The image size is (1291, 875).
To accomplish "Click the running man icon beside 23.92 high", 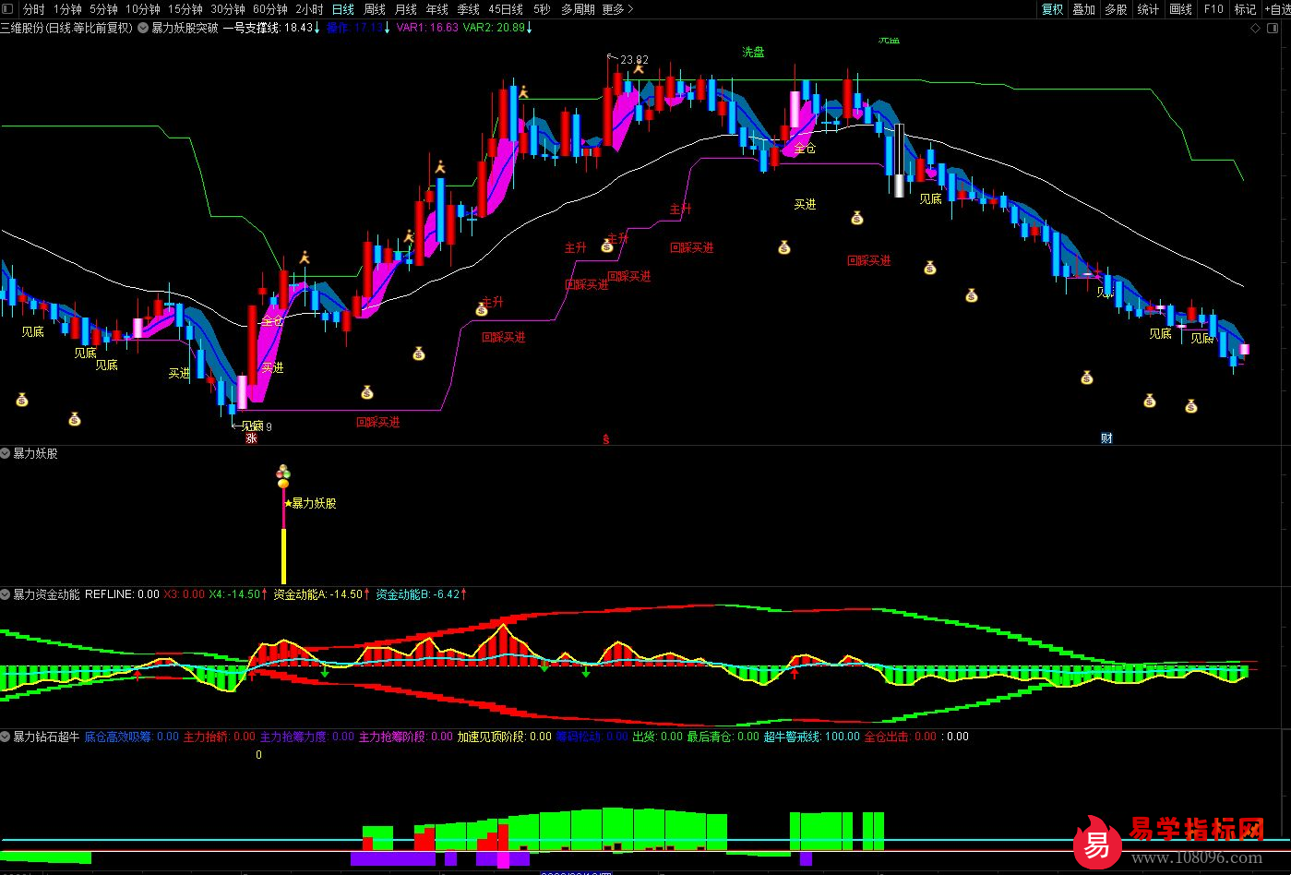I will click(x=638, y=68).
